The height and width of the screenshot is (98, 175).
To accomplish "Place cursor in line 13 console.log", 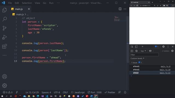I will [43, 61].
